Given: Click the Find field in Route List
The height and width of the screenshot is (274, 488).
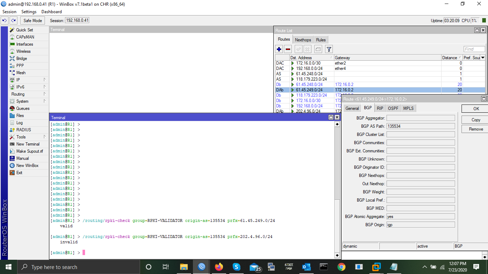Looking at the screenshot, I should [x=474, y=49].
